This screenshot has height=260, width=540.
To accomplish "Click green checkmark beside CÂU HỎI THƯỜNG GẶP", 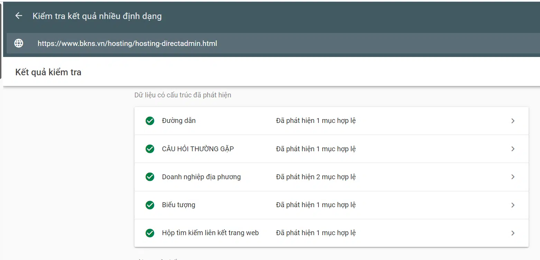I will point(150,149).
